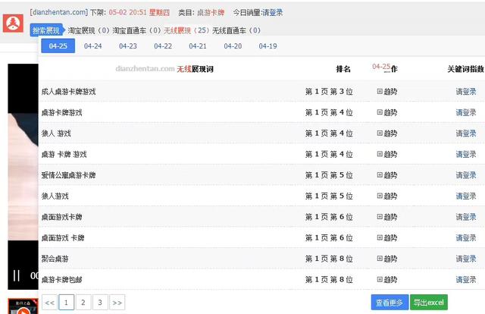Image resolution: width=485 pixels, height=314 pixels.
Task: Expand 趋势 for 桌面游戏 卡牌 row
Action: tap(387, 238)
